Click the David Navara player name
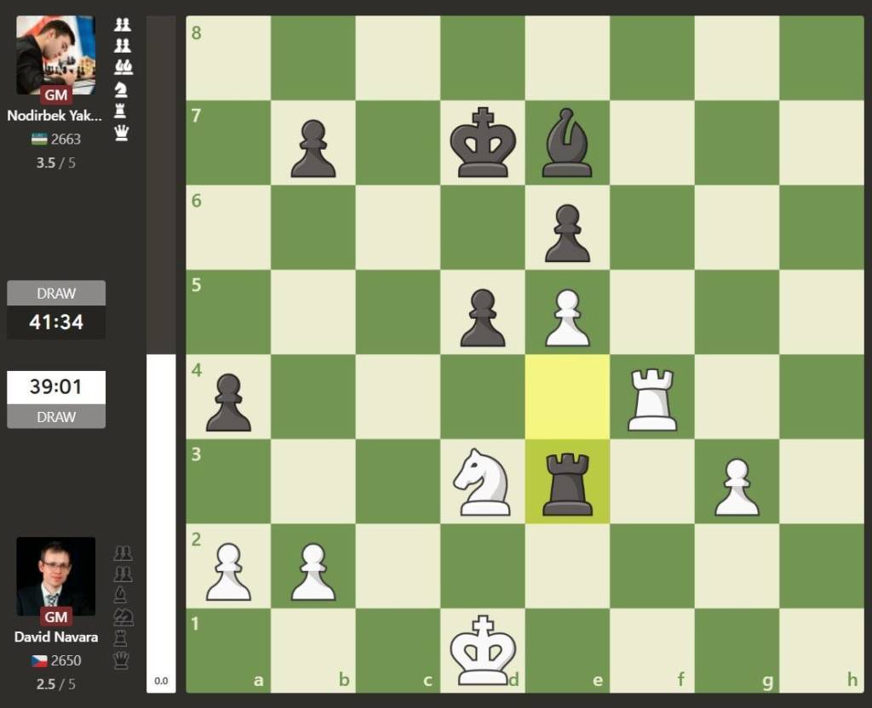The image size is (872, 708). tap(56, 637)
